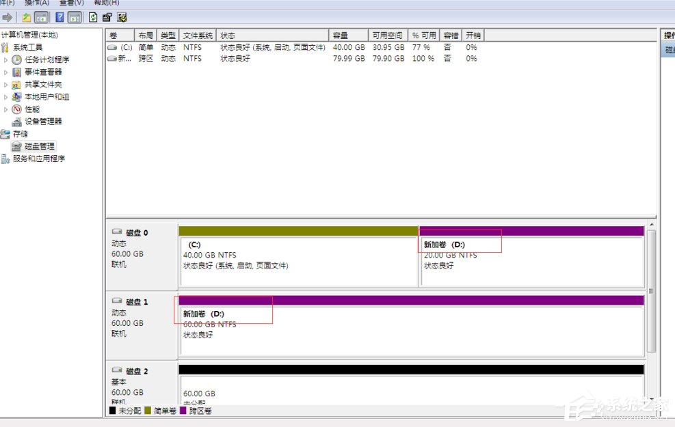Expand the 本地用户和组 node
Image resolution: width=675 pixels, height=427 pixels.
5,96
